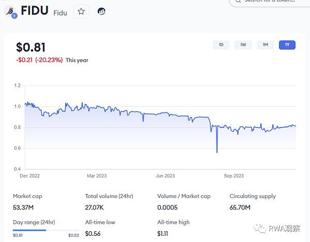Click the $0.81 current price

[31, 47]
